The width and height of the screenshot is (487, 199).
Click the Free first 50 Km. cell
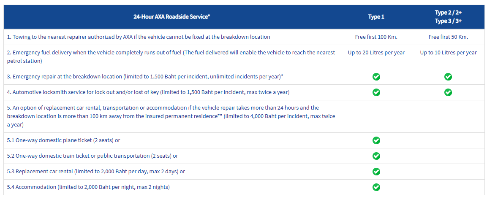pos(448,37)
